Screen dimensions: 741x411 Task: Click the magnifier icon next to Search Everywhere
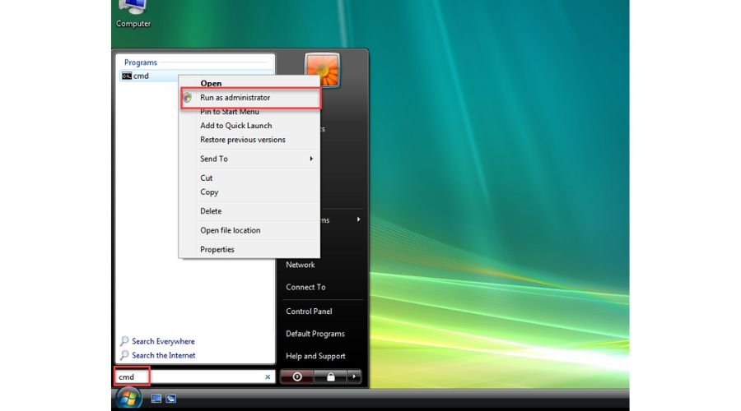click(x=124, y=340)
